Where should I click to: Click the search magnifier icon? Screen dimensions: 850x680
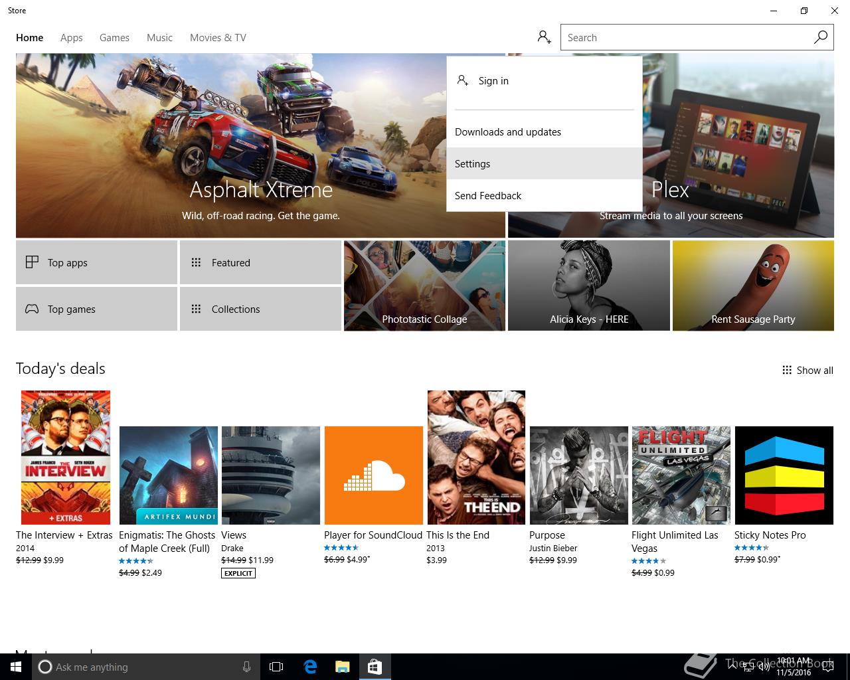tap(821, 37)
